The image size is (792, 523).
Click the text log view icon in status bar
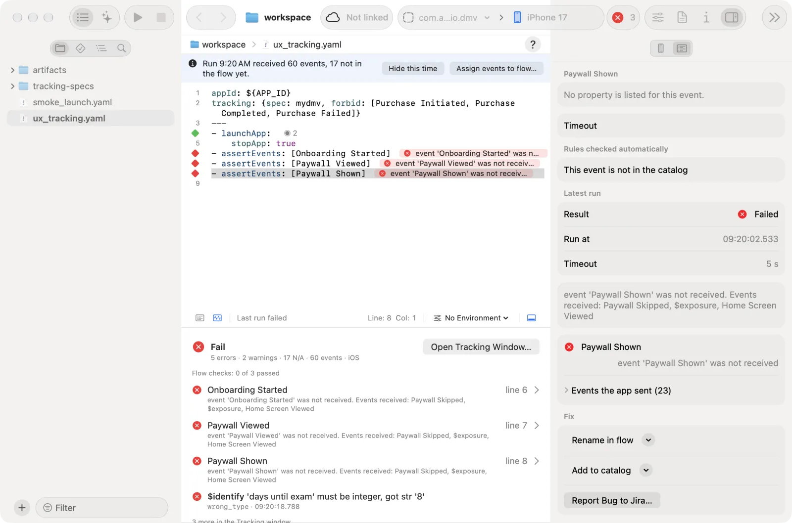(200, 318)
